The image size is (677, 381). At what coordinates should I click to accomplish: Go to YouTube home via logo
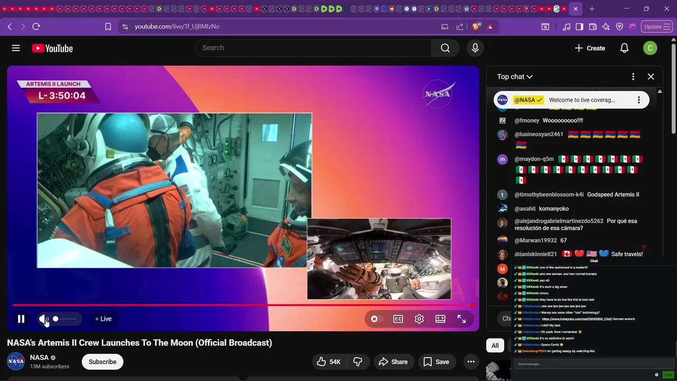52,48
